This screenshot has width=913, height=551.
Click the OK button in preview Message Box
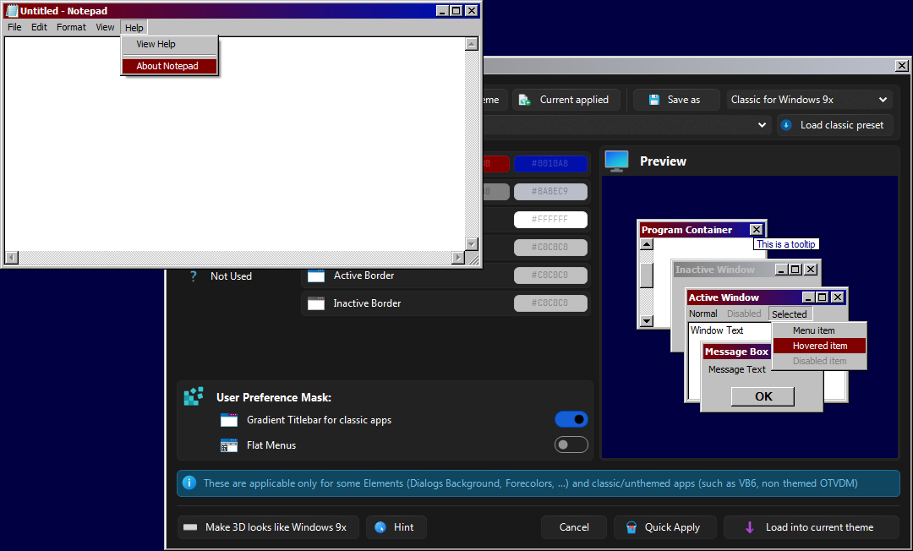pyautogui.click(x=763, y=397)
